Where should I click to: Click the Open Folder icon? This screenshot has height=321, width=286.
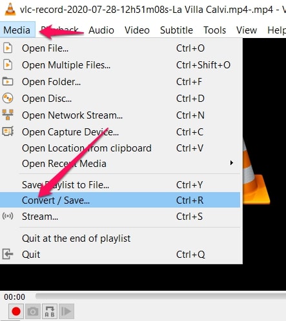click(8, 81)
